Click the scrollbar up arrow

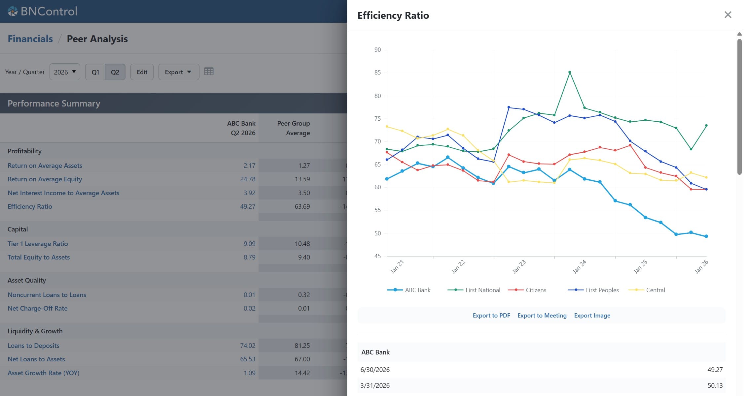(739, 34)
